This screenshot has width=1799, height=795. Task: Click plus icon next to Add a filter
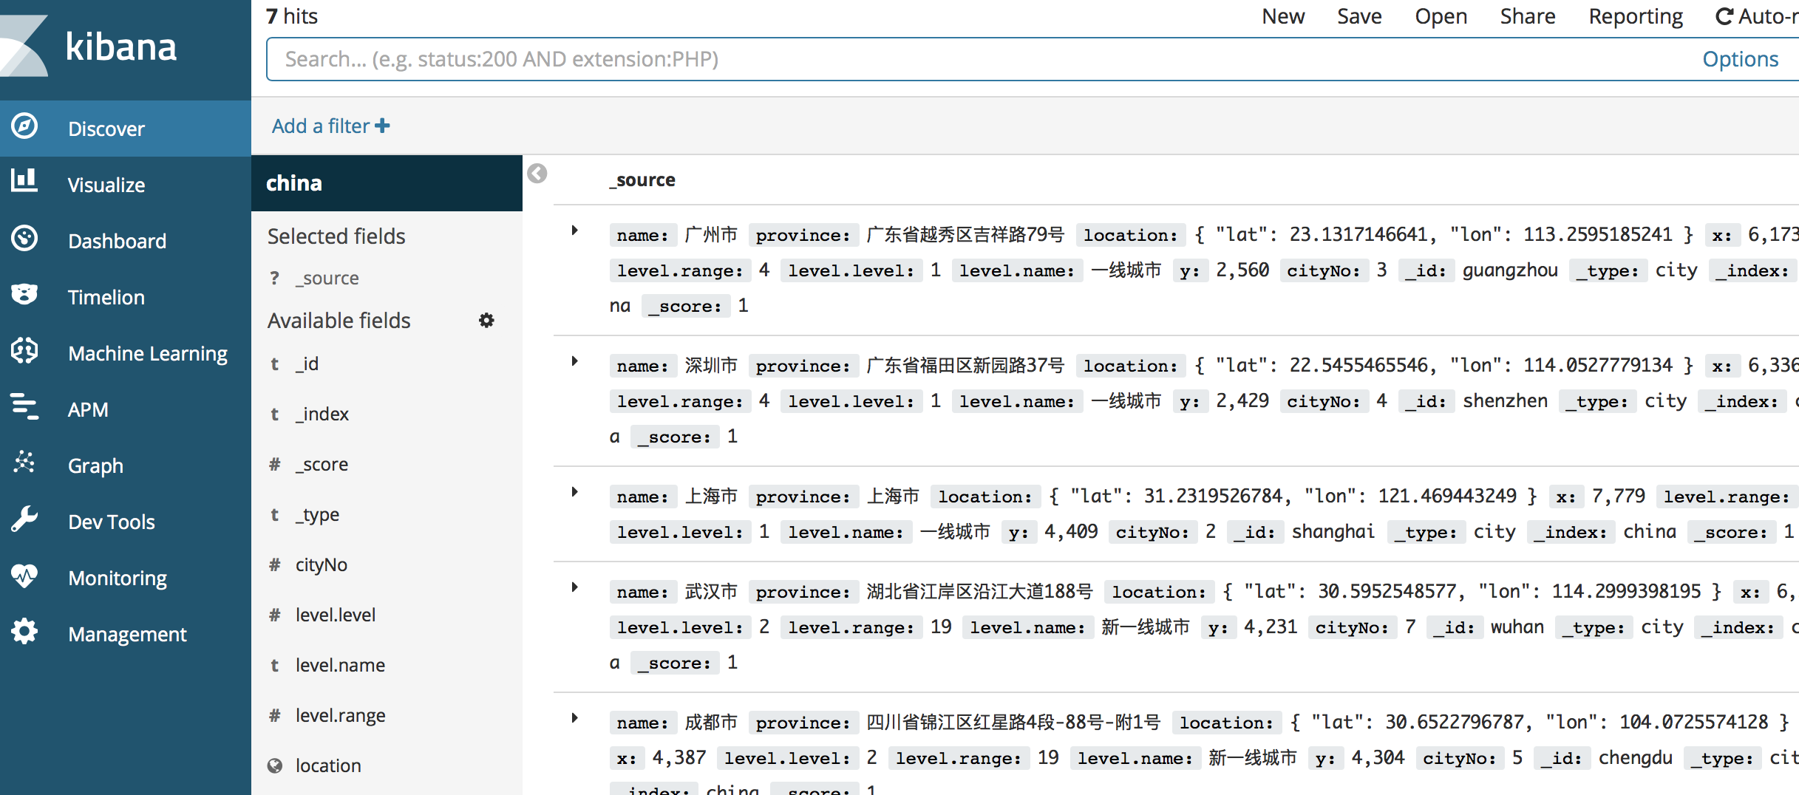point(382,126)
